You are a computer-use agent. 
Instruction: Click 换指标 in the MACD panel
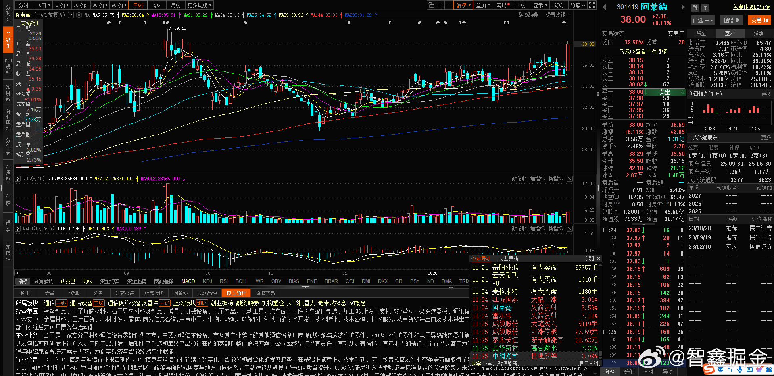click(555, 229)
